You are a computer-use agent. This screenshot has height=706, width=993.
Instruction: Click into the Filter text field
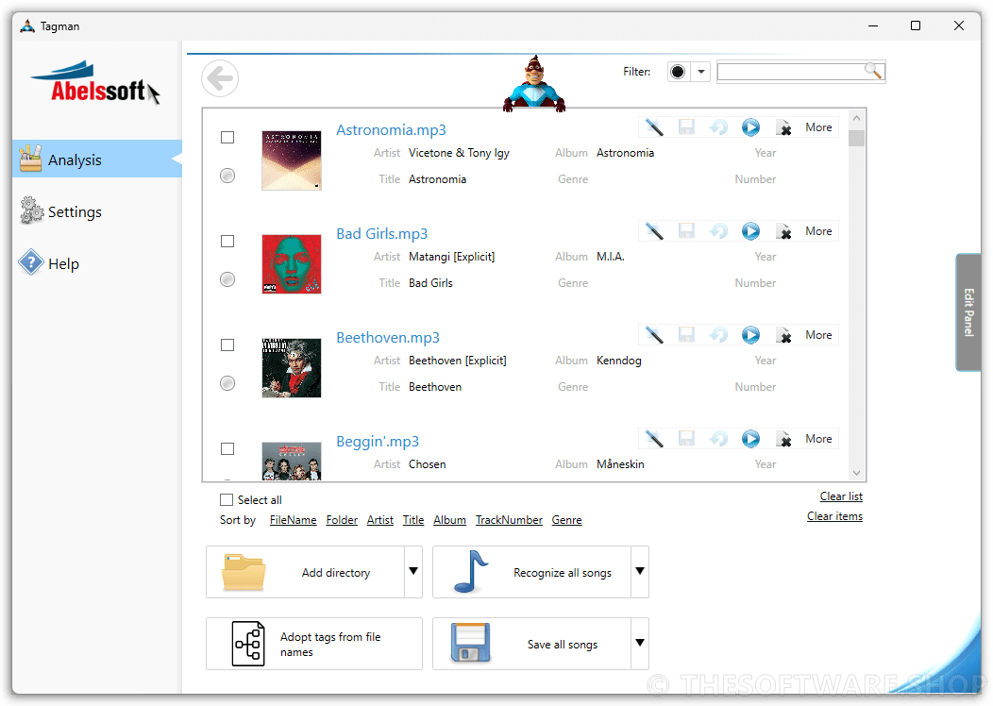(792, 72)
